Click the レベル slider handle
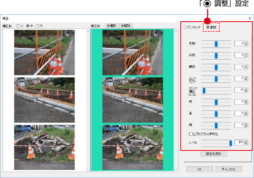The width and height of the screenshot is (254, 178). [x=231, y=143]
